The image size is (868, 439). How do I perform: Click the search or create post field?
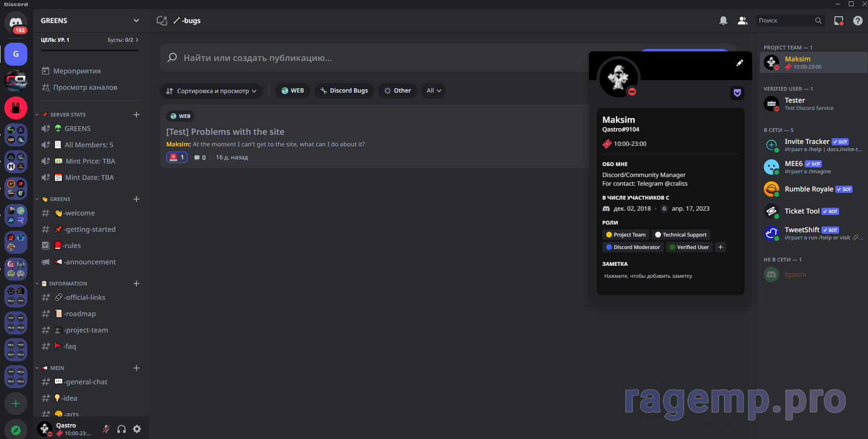tap(375, 58)
